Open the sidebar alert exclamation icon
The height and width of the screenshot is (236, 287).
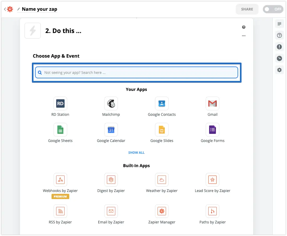tap(279, 47)
